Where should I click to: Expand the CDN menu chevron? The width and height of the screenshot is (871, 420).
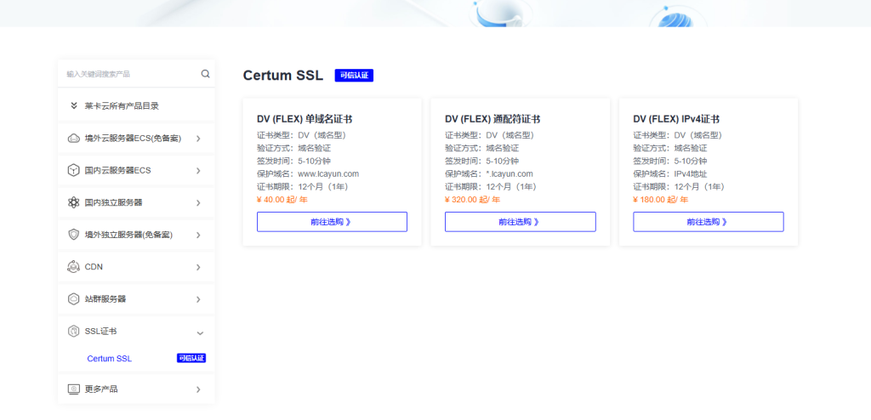[x=198, y=267]
